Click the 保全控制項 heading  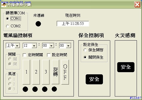click(91, 35)
